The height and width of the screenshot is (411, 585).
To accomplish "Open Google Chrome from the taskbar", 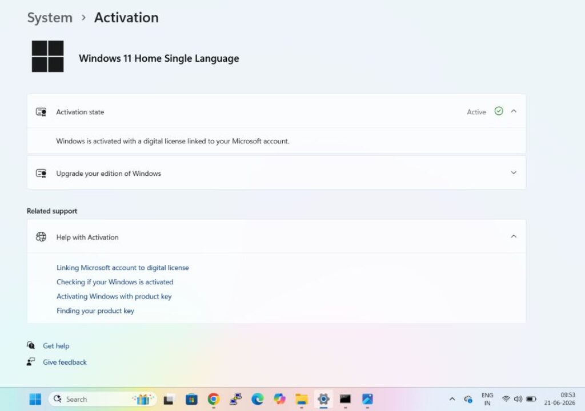I will [x=214, y=399].
